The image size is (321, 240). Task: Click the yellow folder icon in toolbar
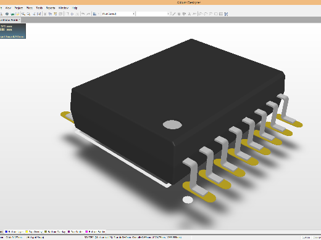17,14
